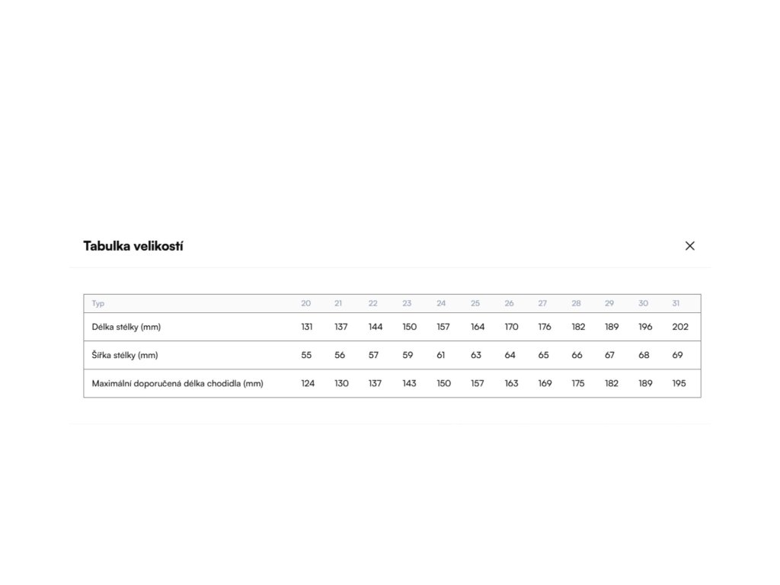Click foot length value 169
The width and height of the screenshot is (780, 585).
point(545,383)
